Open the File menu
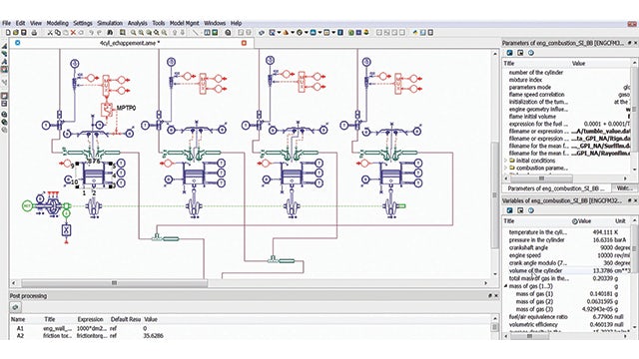This screenshot has width=639, height=359. click(x=6, y=23)
